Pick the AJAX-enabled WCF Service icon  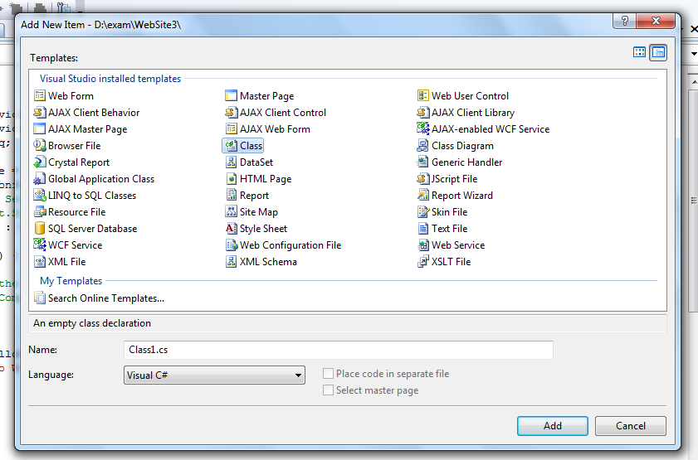[423, 129]
